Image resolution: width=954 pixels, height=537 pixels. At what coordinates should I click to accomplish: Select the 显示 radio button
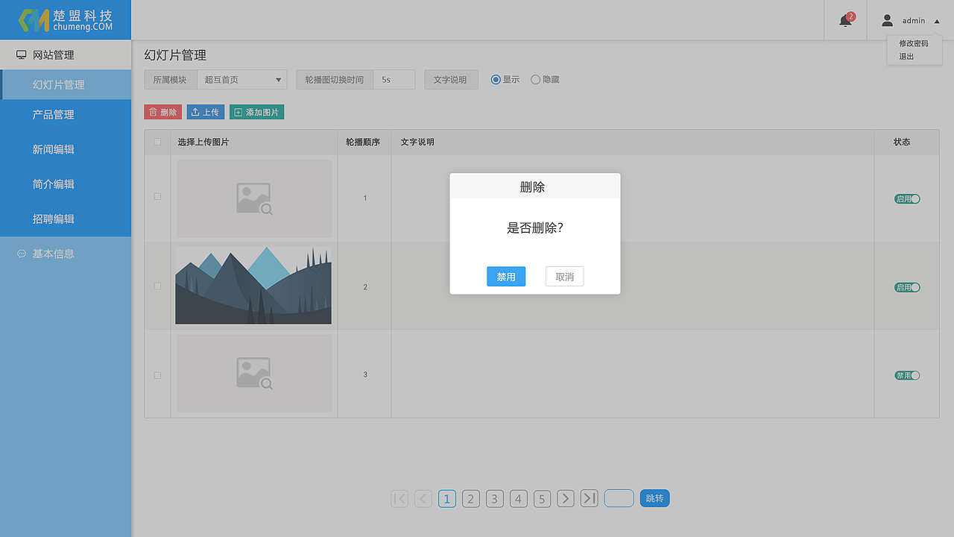(x=496, y=79)
